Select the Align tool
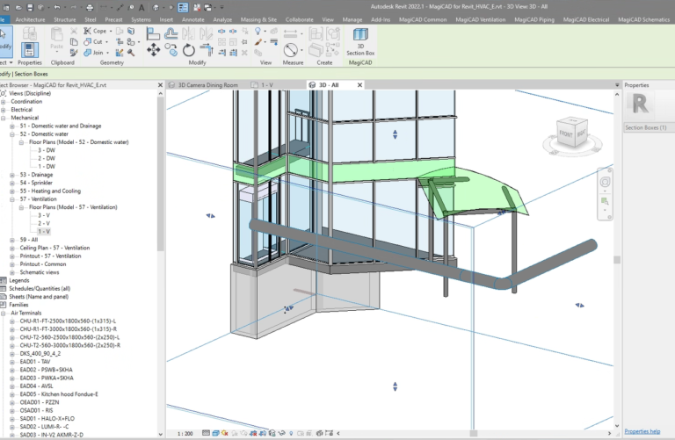This screenshot has height=440, width=675. [x=153, y=33]
